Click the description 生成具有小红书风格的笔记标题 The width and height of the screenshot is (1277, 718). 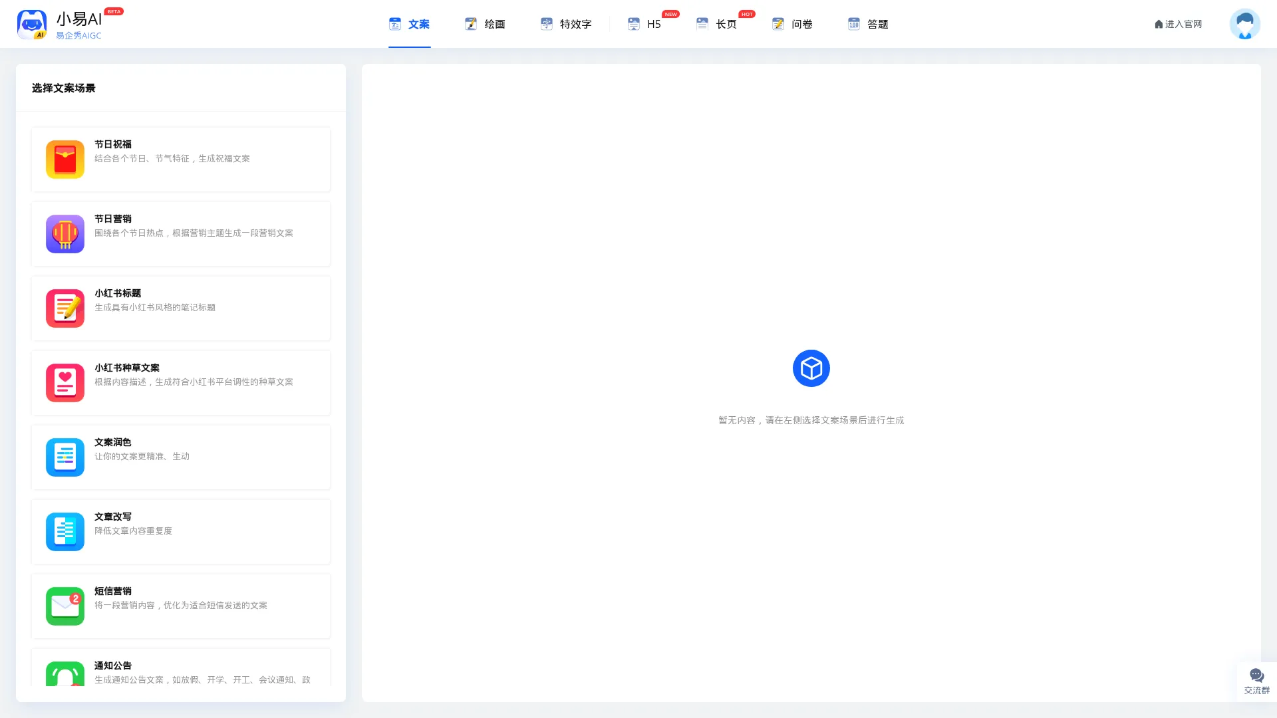coord(155,308)
